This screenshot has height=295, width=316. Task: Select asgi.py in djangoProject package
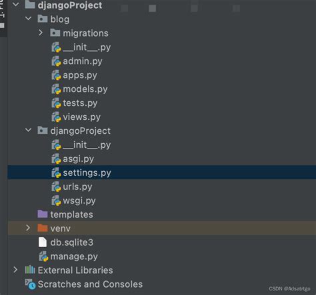click(78, 159)
